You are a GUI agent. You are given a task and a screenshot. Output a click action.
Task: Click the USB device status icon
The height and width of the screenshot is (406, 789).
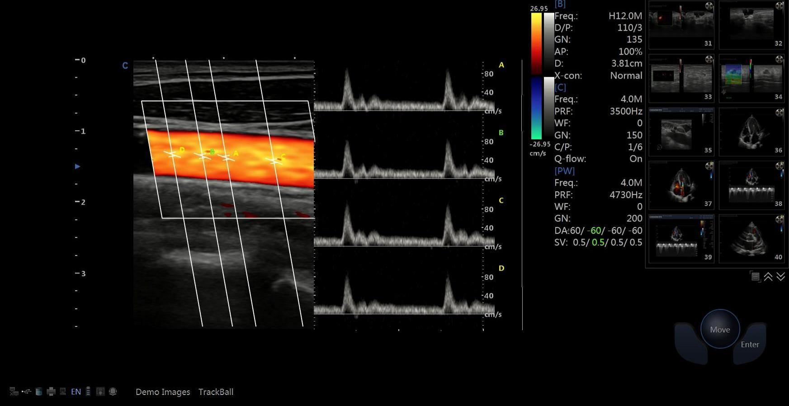[x=26, y=392]
